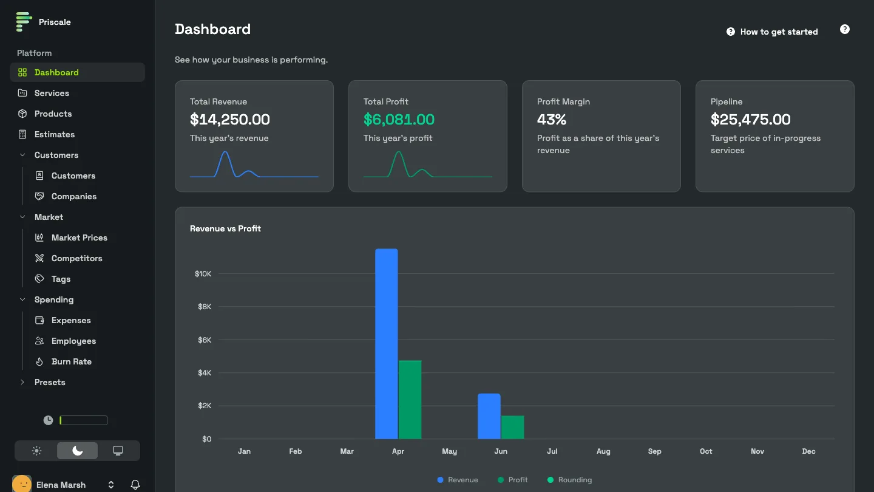Screen dimensions: 874x492
Task: Click the Dec month axis label
Action: (x=808, y=451)
